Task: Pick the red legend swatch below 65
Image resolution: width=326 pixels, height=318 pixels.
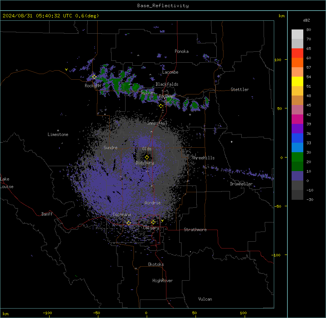Action: [x=297, y=53]
